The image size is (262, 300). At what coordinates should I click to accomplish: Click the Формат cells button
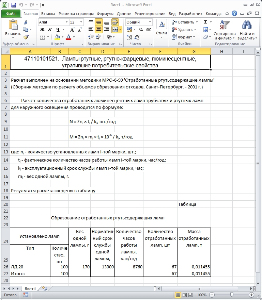[x=183, y=37]
